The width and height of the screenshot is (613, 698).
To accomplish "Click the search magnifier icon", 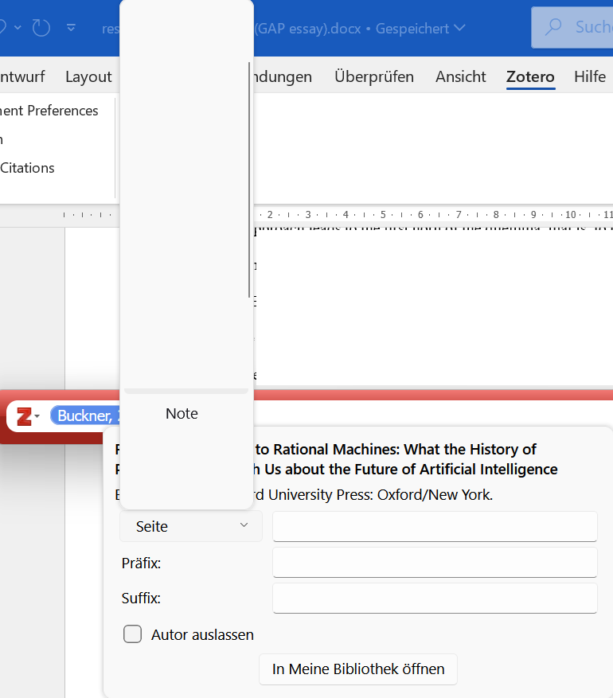I will [x=553, y=27].
